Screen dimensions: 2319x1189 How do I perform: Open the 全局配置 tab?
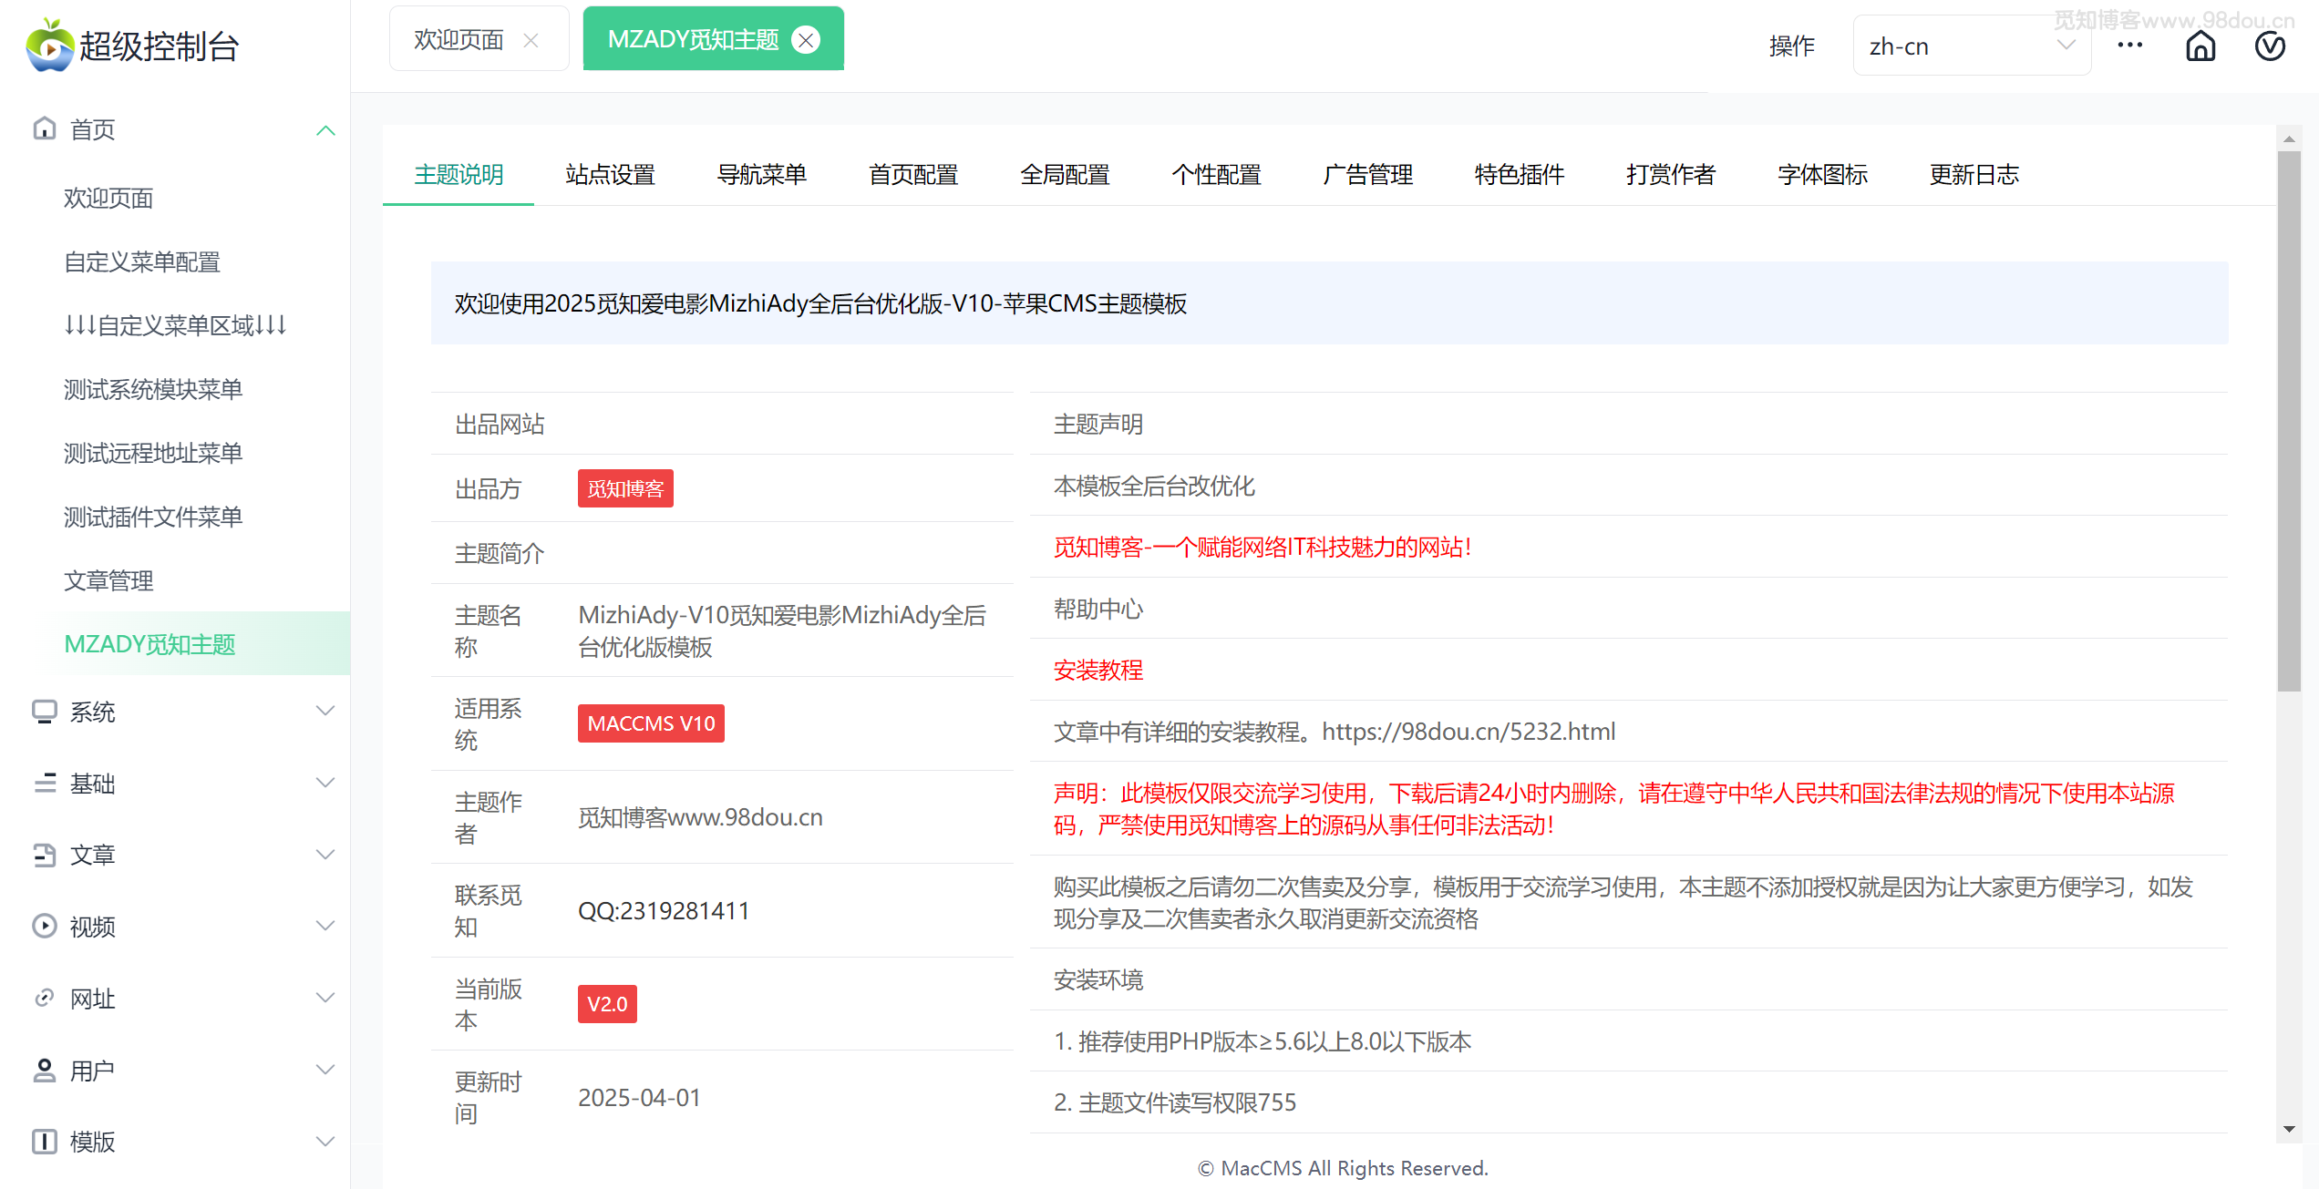[x=1065, y=175]
